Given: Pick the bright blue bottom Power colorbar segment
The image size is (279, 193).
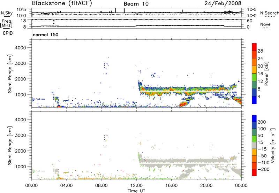Looking at the screenshot, I should 254,100.
